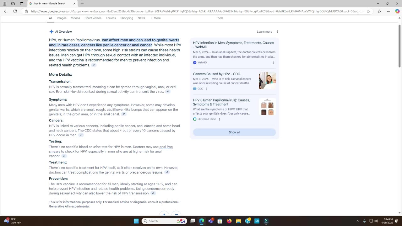Open the Short videos tab
Screen dimensions: 402x226
pos(93,18)
